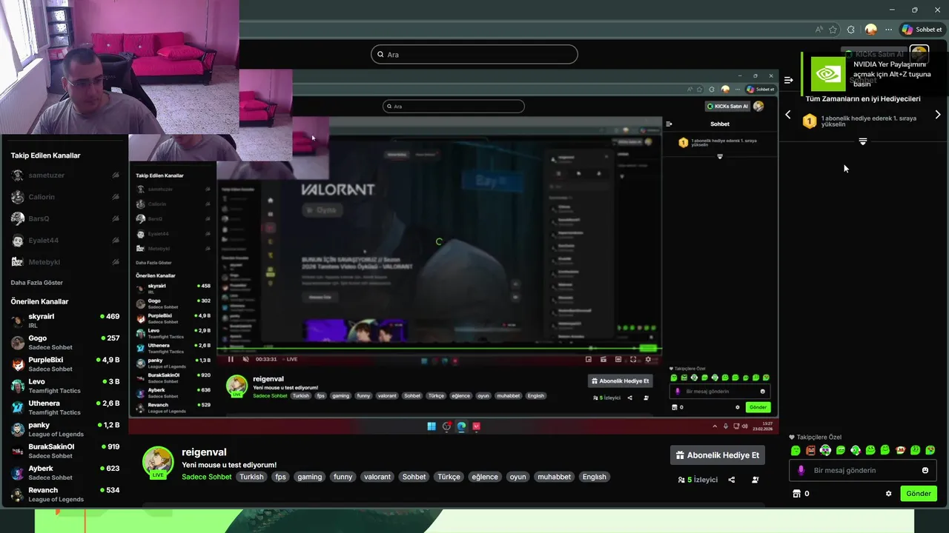Open the Edge Read aloud icon
This screenshot has width=949, height=533.
point(819,30)
